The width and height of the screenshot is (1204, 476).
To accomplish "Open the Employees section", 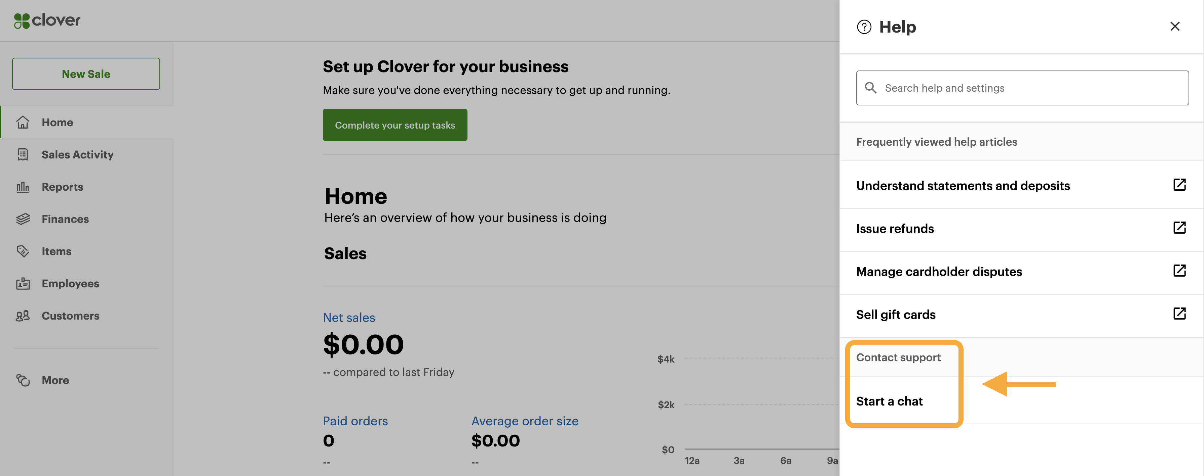I will click(70, 283).
